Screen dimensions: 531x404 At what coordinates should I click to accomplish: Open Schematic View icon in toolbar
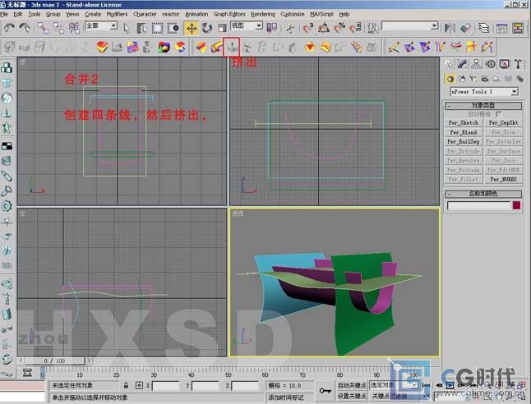(518, 28)
